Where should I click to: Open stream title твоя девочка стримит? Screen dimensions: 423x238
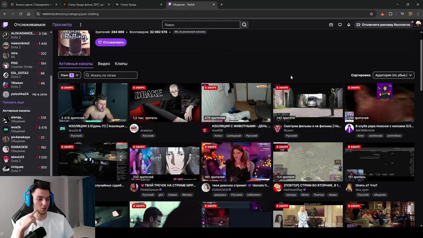pyautogui.click(x=241, y=185)
